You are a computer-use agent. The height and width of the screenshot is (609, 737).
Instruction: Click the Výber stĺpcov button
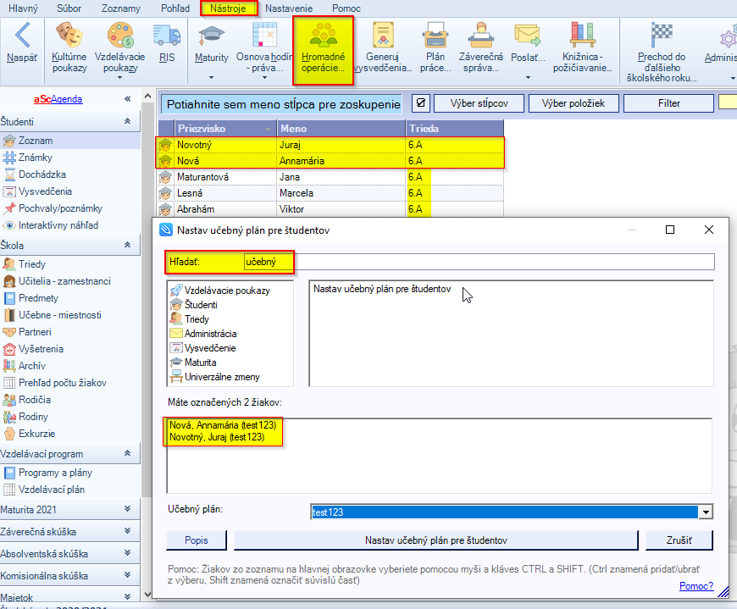[x=479, y=102]
